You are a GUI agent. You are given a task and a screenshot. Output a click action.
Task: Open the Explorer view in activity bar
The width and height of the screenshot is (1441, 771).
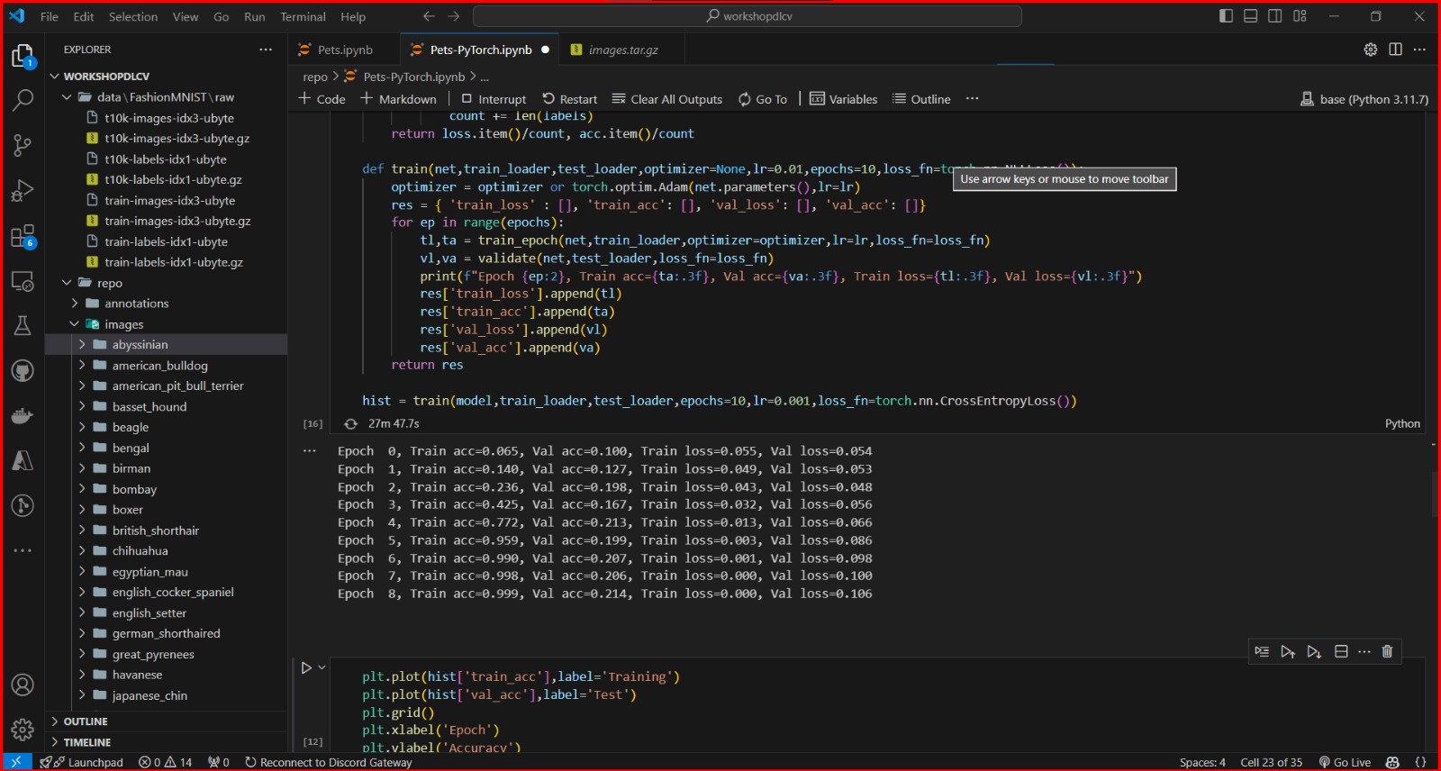click(x=23, y=56)
